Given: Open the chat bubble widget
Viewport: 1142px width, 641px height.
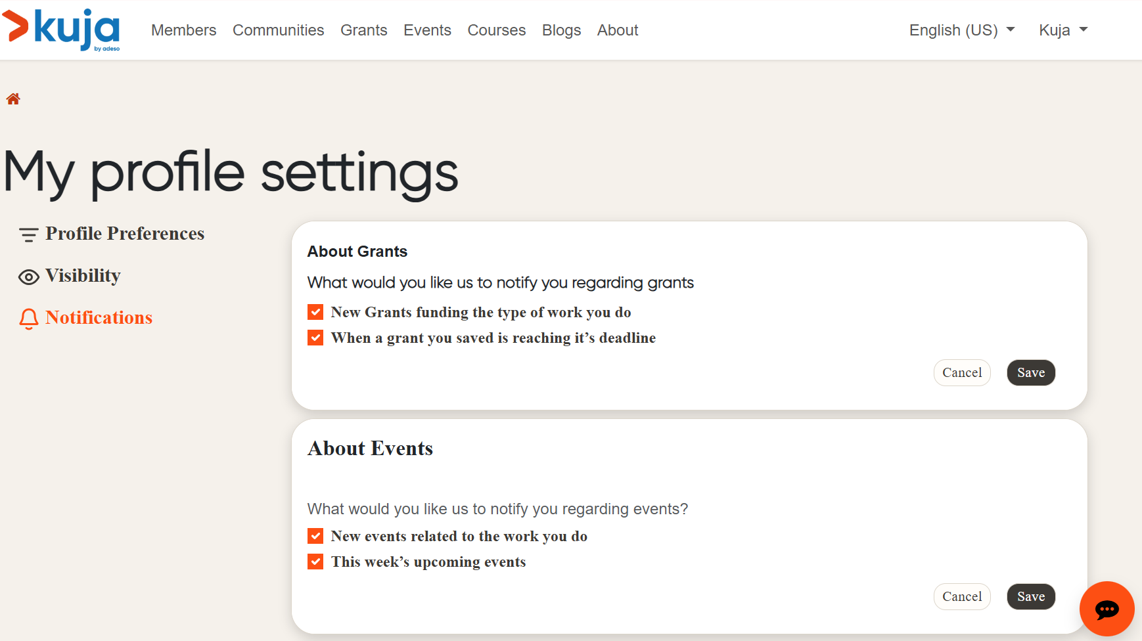Looking at the screenshot, I should (1107, 609).
